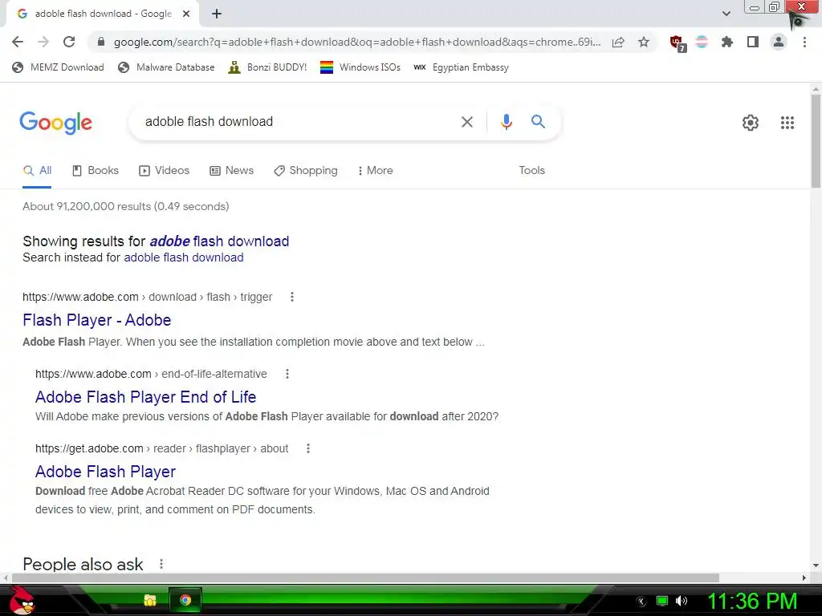Click scroll-right arrow on horizontal scrollbar
Image resolution: width=822 pixels, height=616 pixels.
(804, 577)
